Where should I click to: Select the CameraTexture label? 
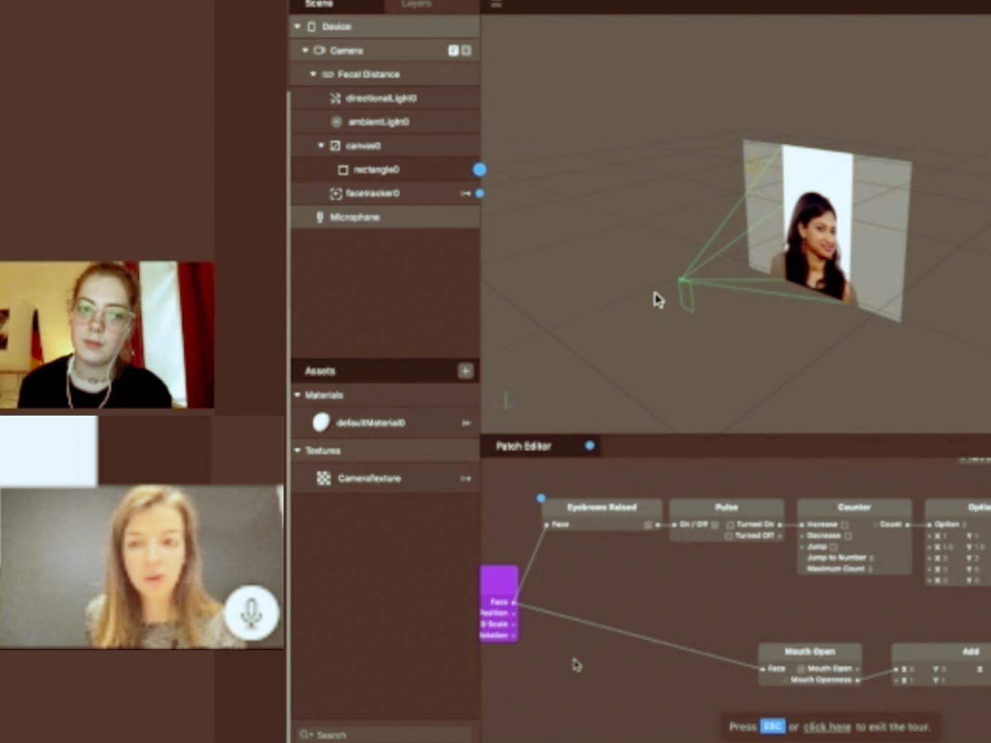point(369,479)
